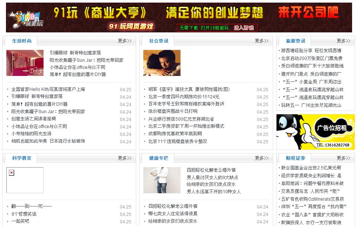Click 更多>> in 社会资讯 section
Screen dimensions: 361x226
point(262,41)
